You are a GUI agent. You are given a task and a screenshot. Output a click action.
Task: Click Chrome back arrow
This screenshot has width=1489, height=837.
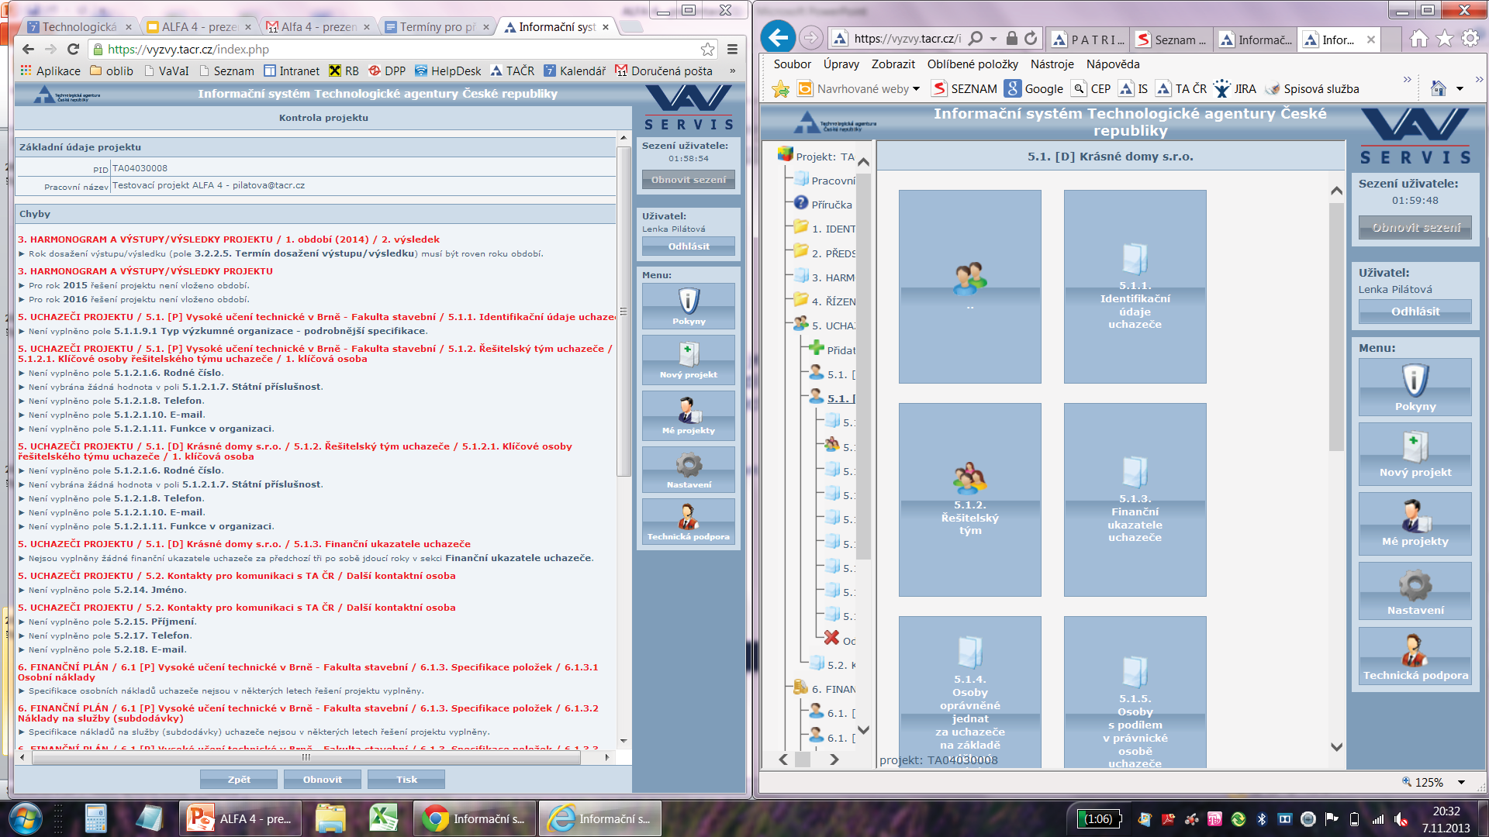coord(28,49)
